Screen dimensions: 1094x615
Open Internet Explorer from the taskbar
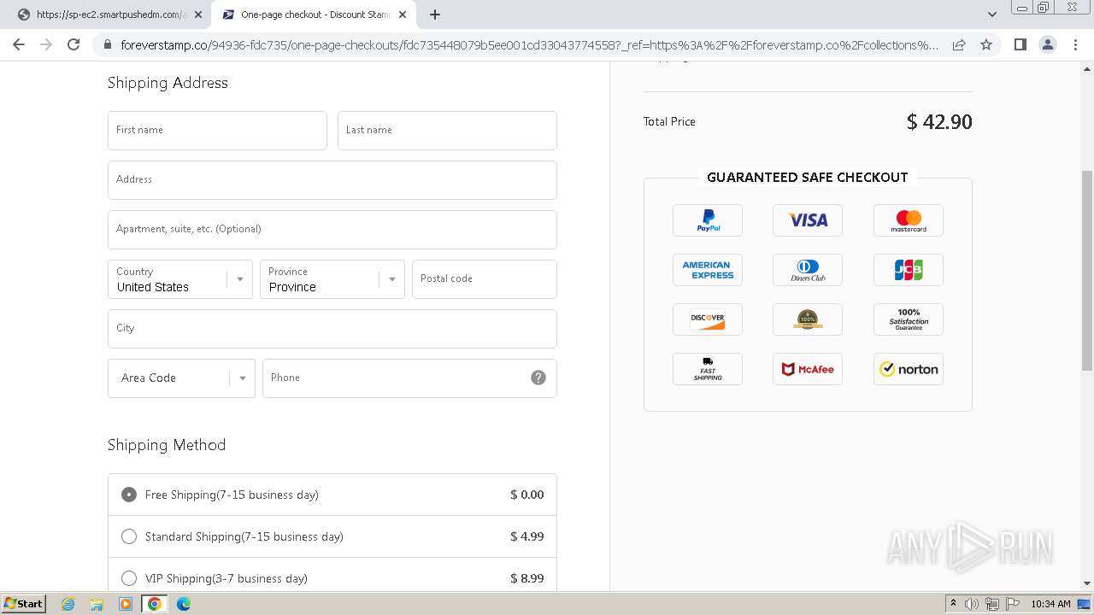pos(68,604)
